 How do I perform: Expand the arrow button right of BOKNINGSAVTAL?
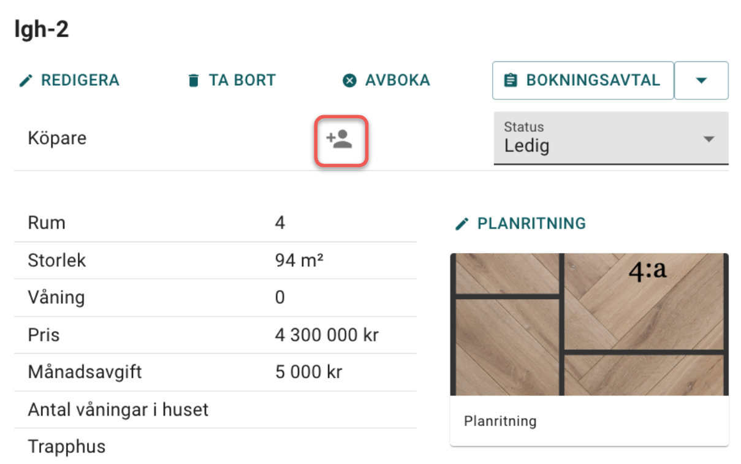pos(701,80)
